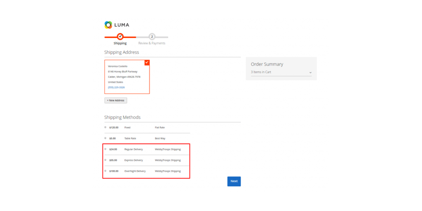Click the Shipping step checkmark circle

click(120, 36)
